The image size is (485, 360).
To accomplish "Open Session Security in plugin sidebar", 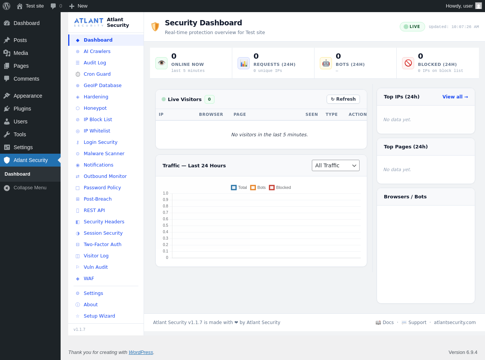I will (x=106, y=233).
